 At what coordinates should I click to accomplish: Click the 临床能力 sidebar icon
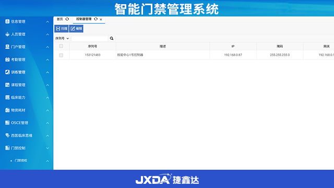7,98
